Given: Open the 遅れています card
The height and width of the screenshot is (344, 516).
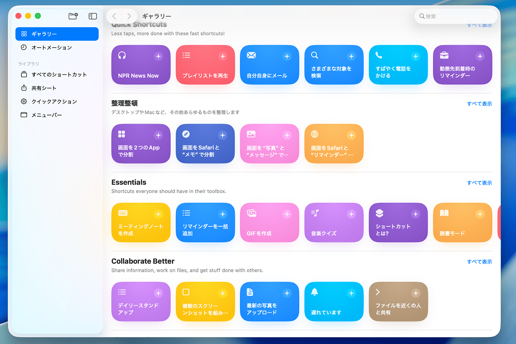Looking at the screenshot, I should tap(334, 302).
